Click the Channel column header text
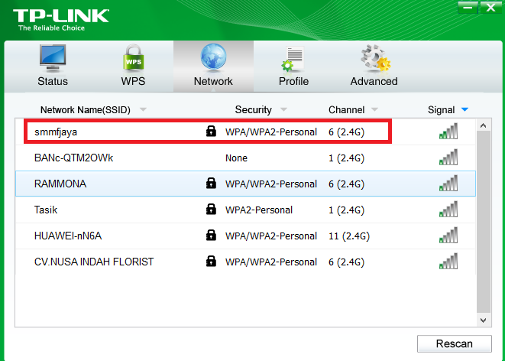Viewport: 505px width, 361px height. (x=347, y=110)
